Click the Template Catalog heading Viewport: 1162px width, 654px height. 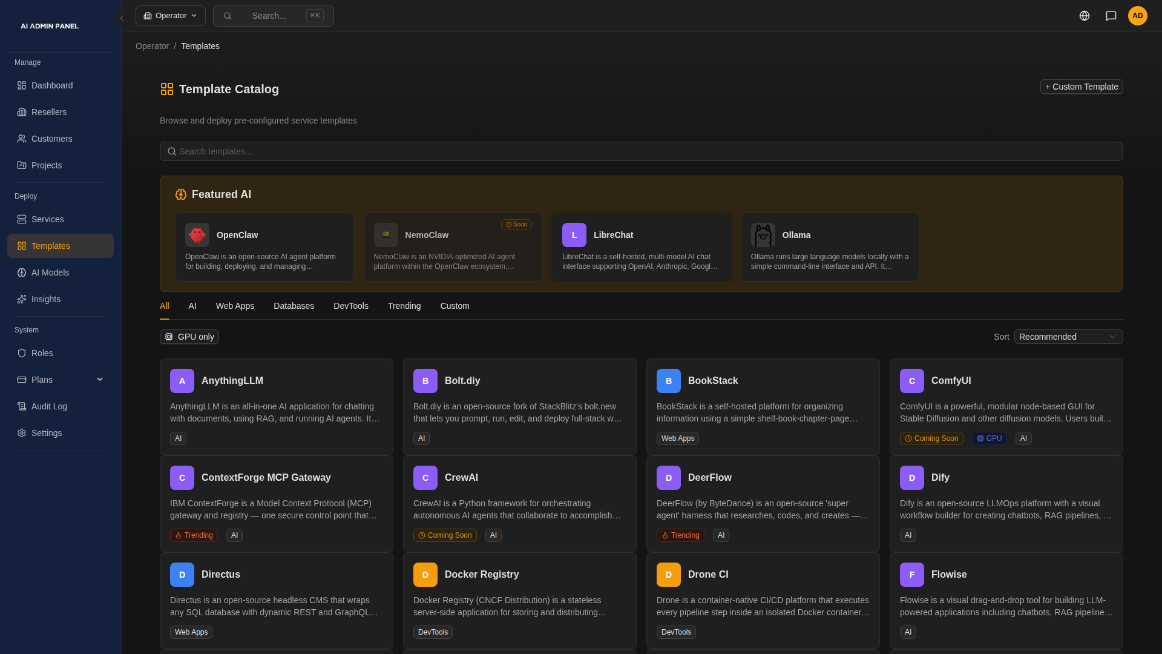click(229, 89)
